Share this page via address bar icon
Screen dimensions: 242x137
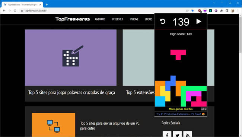point(187,11)
